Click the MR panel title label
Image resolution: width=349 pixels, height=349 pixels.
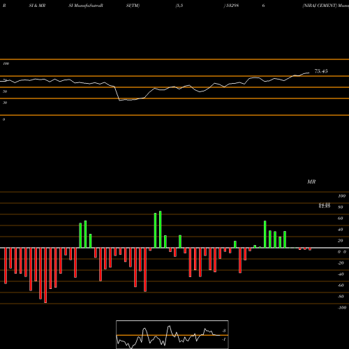(x=311, y=181)
